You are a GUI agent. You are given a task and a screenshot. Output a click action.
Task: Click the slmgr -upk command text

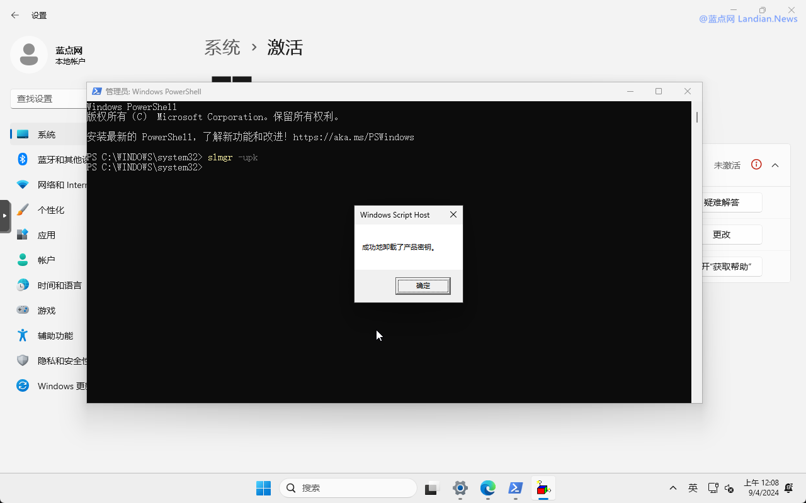click(x=233, y=157)
